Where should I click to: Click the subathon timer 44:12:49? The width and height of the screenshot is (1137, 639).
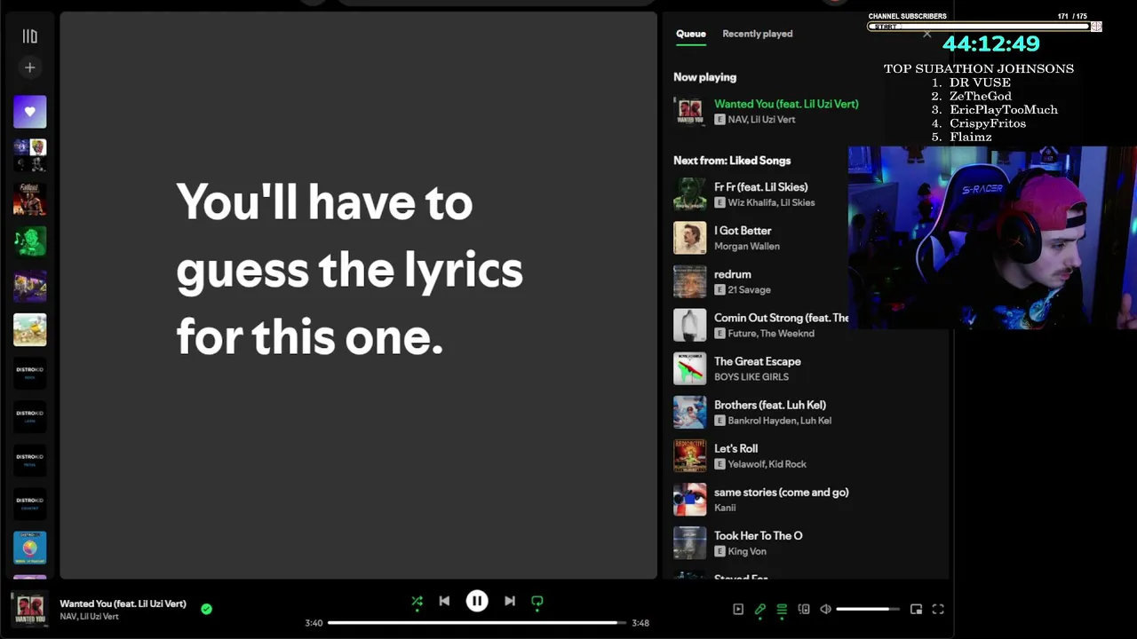pos(990,43)
